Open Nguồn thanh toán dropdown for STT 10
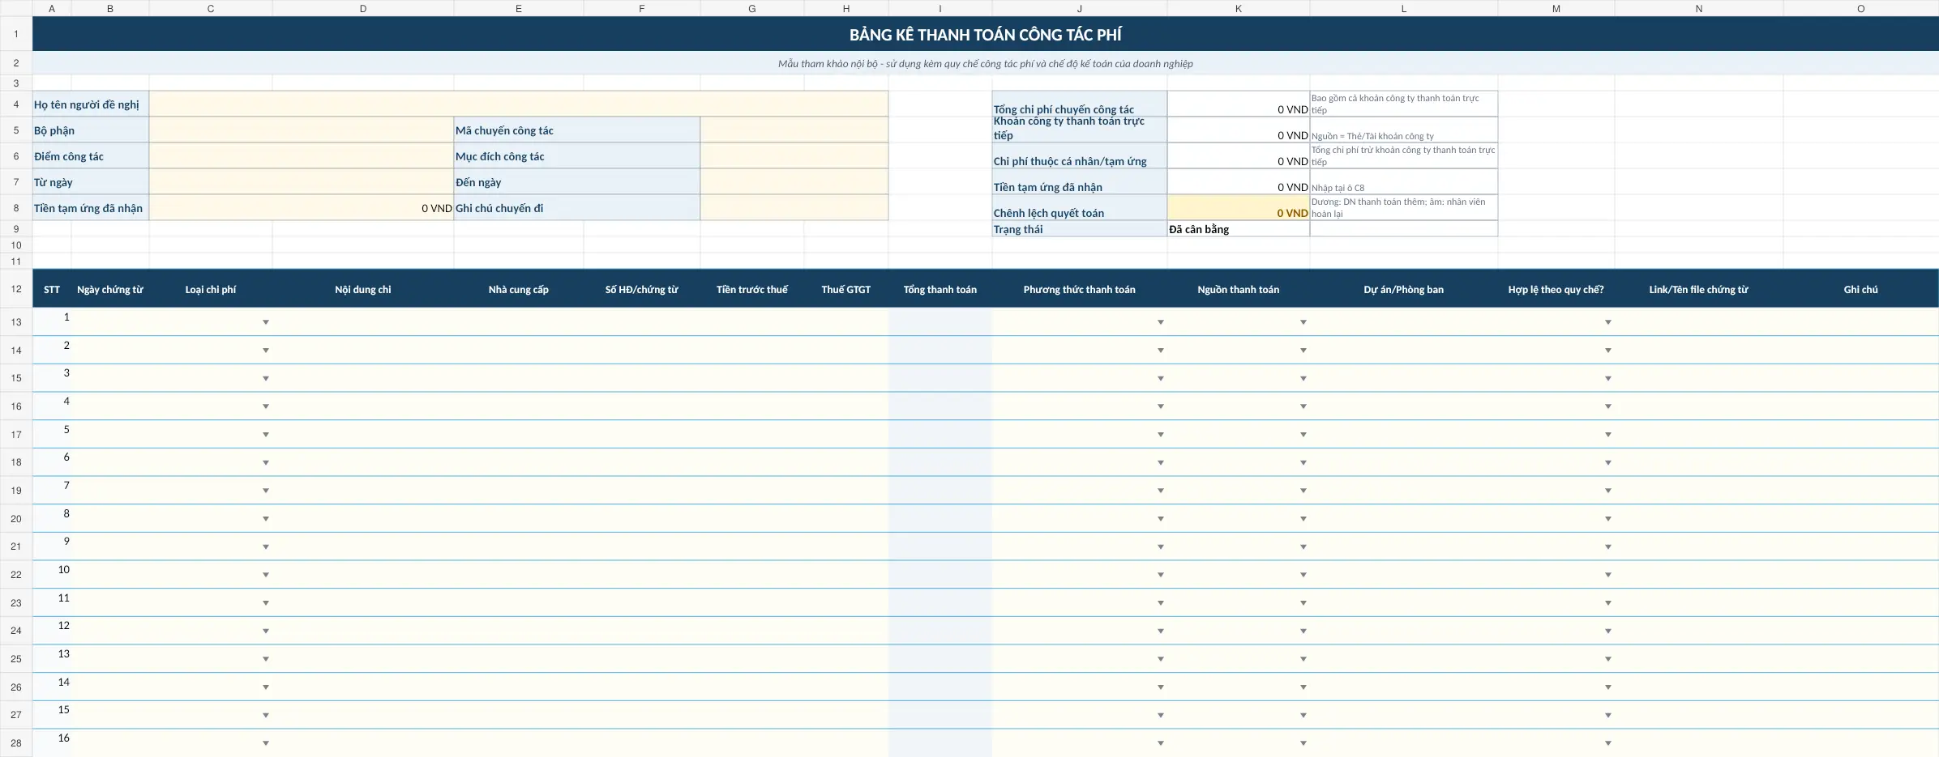Image resolution: width=1939 pixels, height=757 pixels. click(x=1303, y=575)
